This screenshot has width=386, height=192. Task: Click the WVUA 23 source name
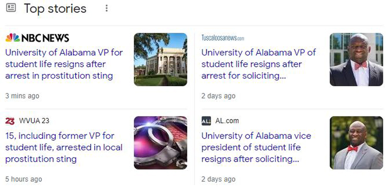coord(34,121)
